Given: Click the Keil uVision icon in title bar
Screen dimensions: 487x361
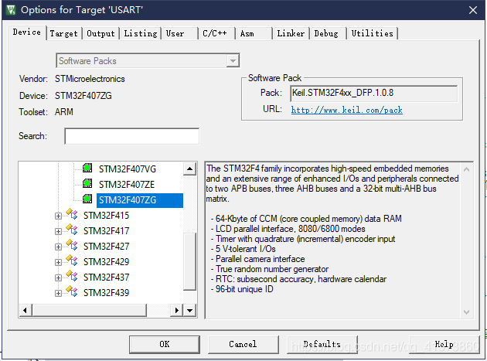Looking at the screenshot, I should [11, 10].
